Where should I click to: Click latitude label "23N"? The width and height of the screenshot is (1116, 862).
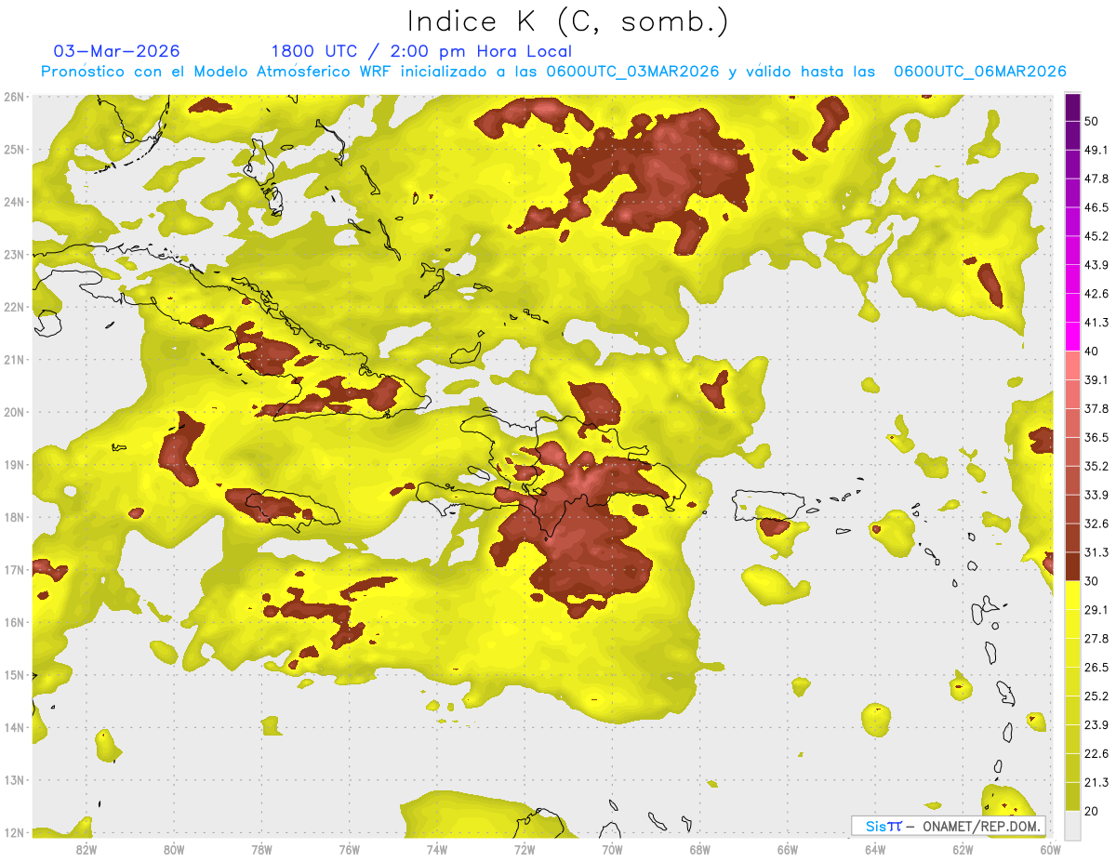(14, 255)
